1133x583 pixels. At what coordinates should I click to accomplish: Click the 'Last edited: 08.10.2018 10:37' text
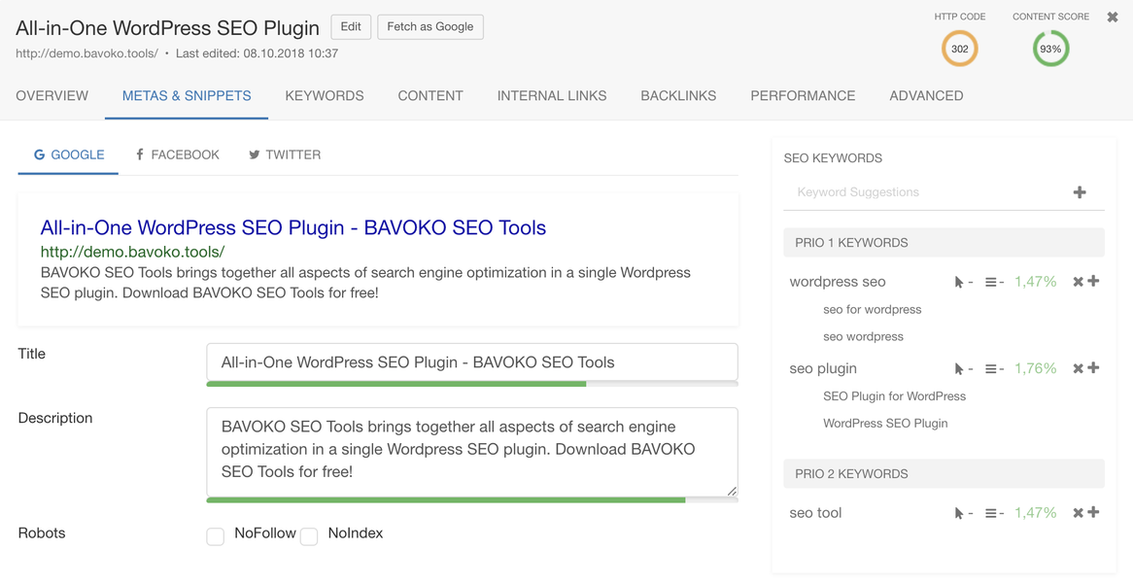257,53
